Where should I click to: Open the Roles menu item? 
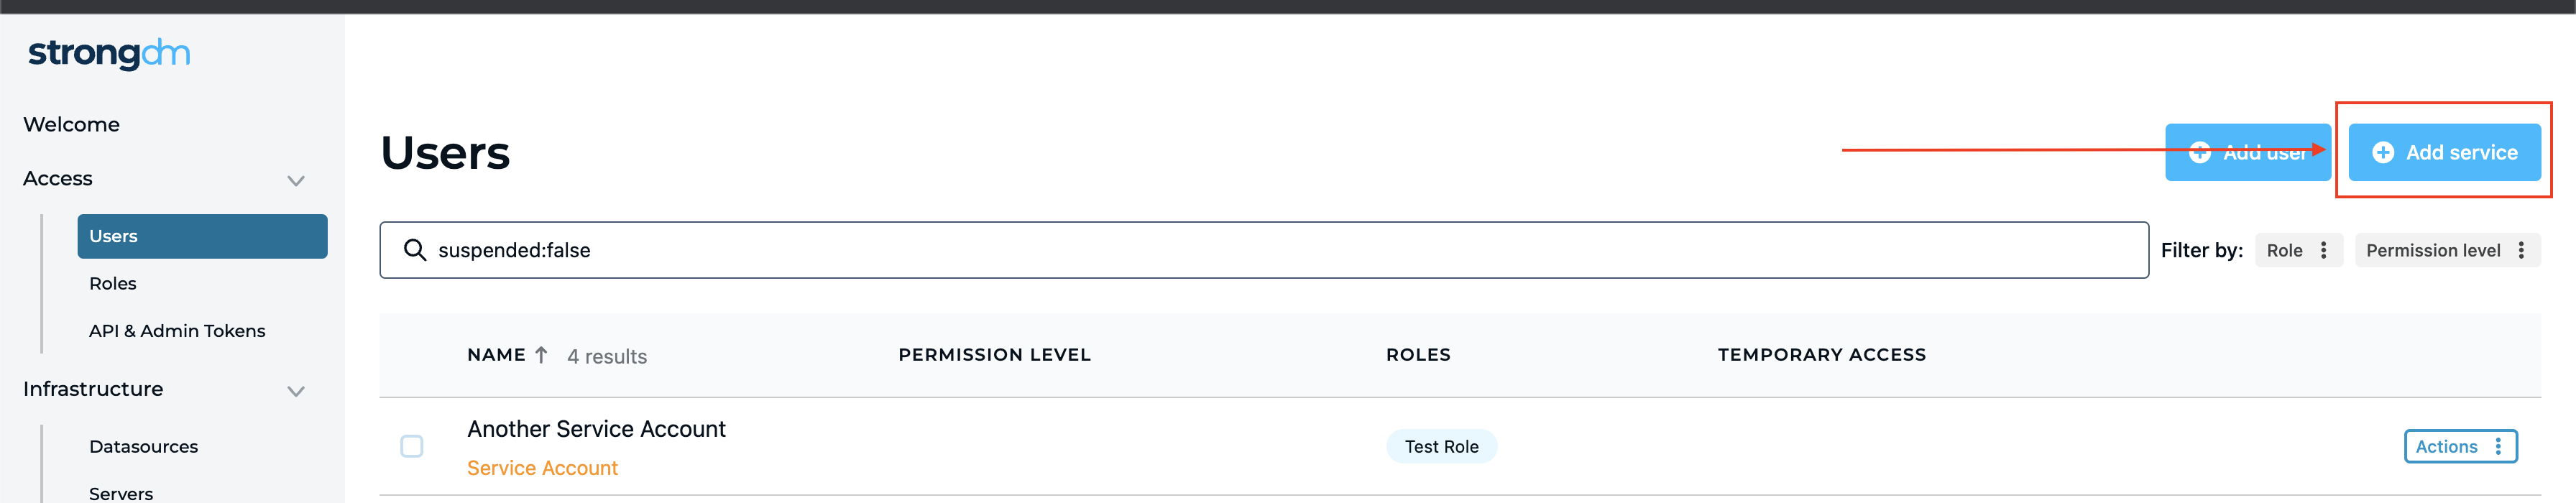click(x=113, y=284)
